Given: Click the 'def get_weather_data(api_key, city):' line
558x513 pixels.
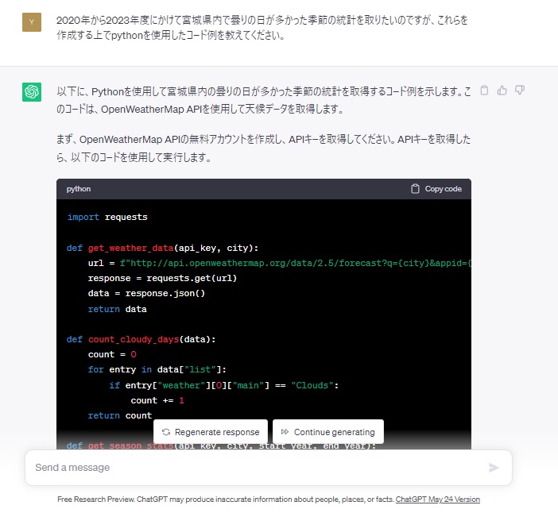Looking at the screenshot, I should (x=162, y=248).
